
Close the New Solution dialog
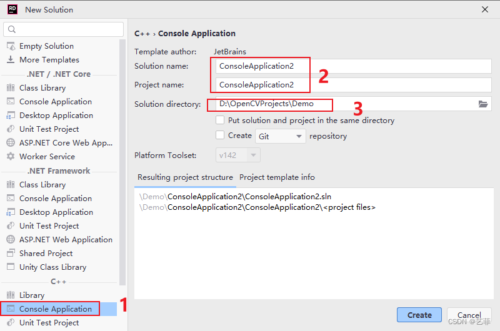click(x=485, y=9)
